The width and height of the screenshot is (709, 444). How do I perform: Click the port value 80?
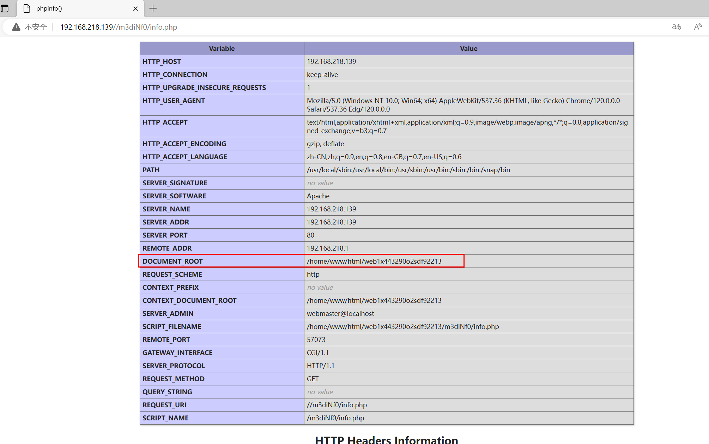coord(310,235)
